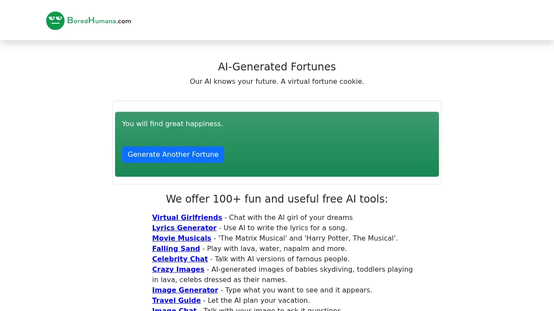Click the 'Our AI knows your future' subtitle
The width and height of the screenshot is (554, 311).
(277, 81)
